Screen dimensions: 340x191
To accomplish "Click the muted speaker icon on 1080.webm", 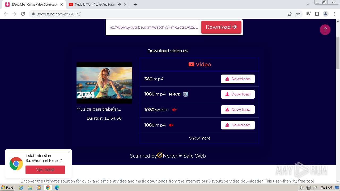I will pos(174,110).
